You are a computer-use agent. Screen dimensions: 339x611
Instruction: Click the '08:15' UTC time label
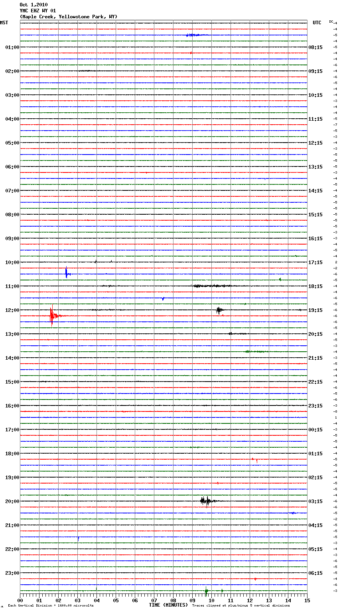315,47
